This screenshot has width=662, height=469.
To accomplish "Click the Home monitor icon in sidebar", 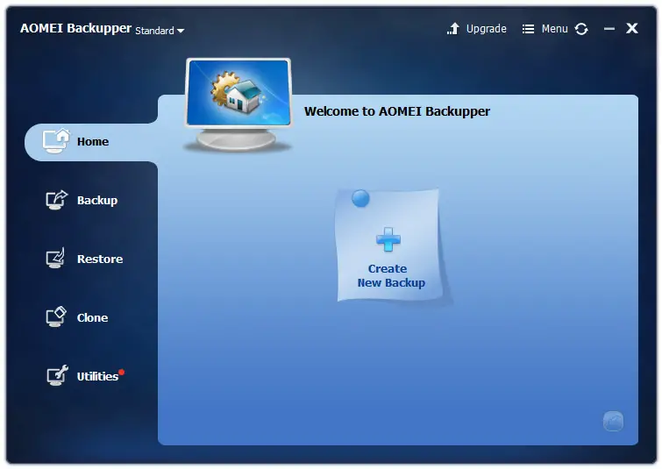I will [56, 141].
